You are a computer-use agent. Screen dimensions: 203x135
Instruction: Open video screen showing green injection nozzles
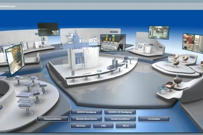(113, 43)
